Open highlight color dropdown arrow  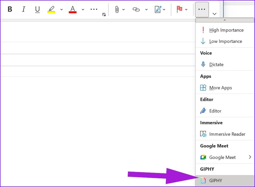click(x=61, y=10)
